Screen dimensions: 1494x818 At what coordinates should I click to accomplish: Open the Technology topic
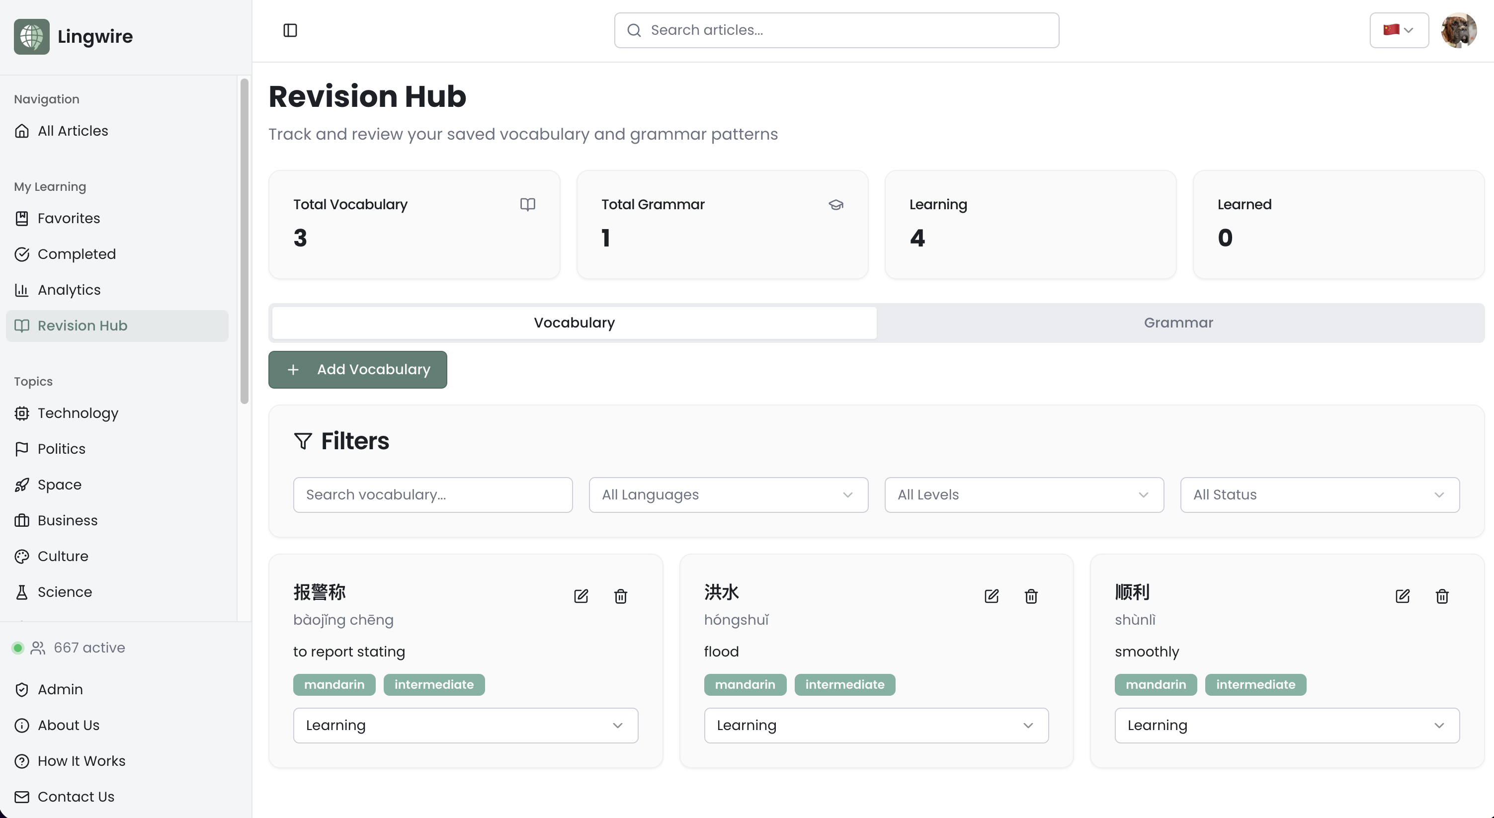point(78,413)
